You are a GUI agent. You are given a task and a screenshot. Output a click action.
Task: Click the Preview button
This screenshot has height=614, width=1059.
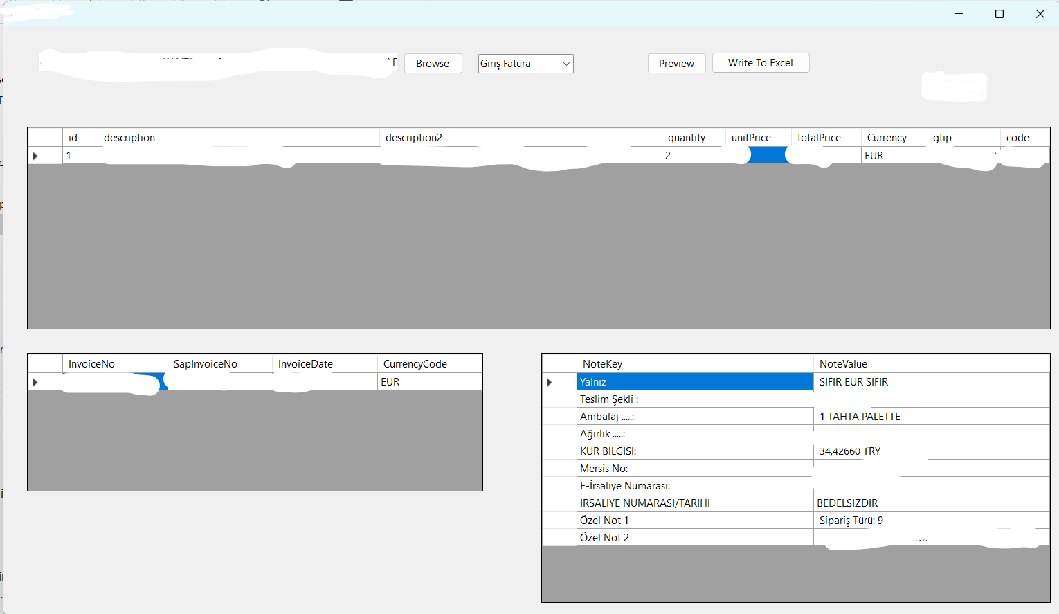(x=676, y=63)
